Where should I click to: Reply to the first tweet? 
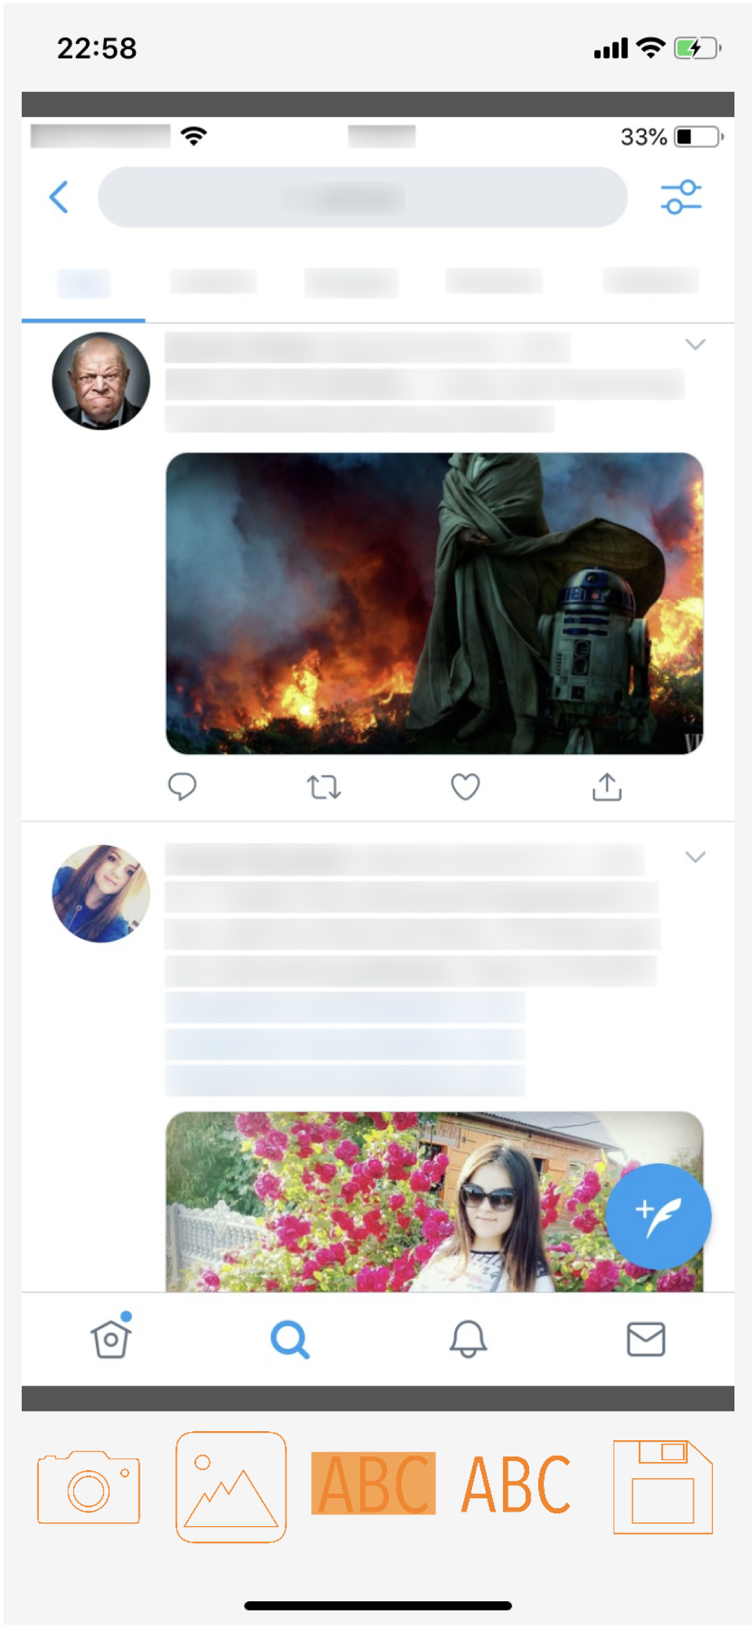click(182, 786)
